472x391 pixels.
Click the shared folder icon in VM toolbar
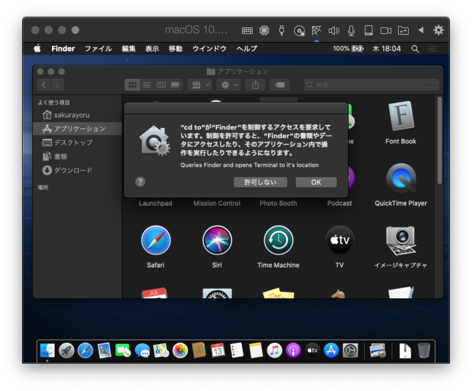[403, 31]
